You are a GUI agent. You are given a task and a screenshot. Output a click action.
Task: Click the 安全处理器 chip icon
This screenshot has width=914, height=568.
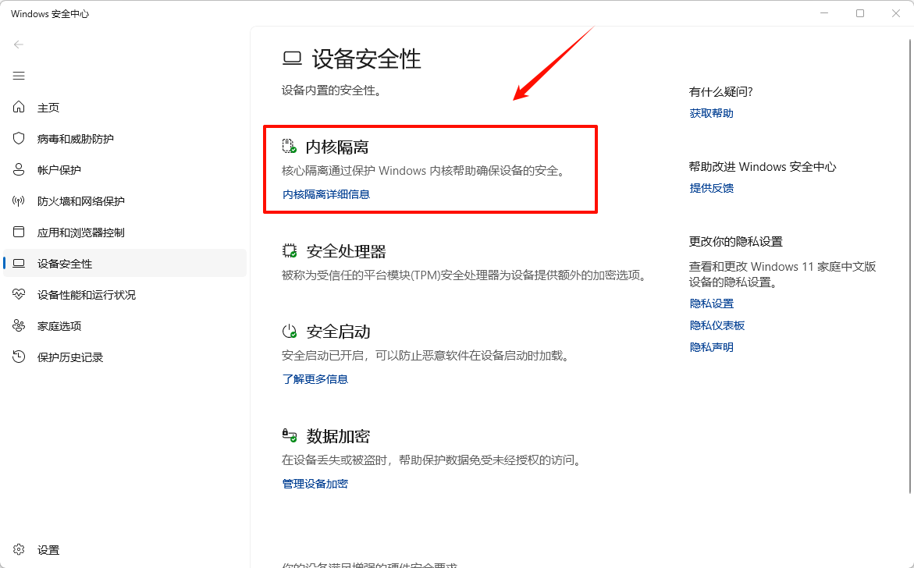pyautogui.click(x=287, y=250)
